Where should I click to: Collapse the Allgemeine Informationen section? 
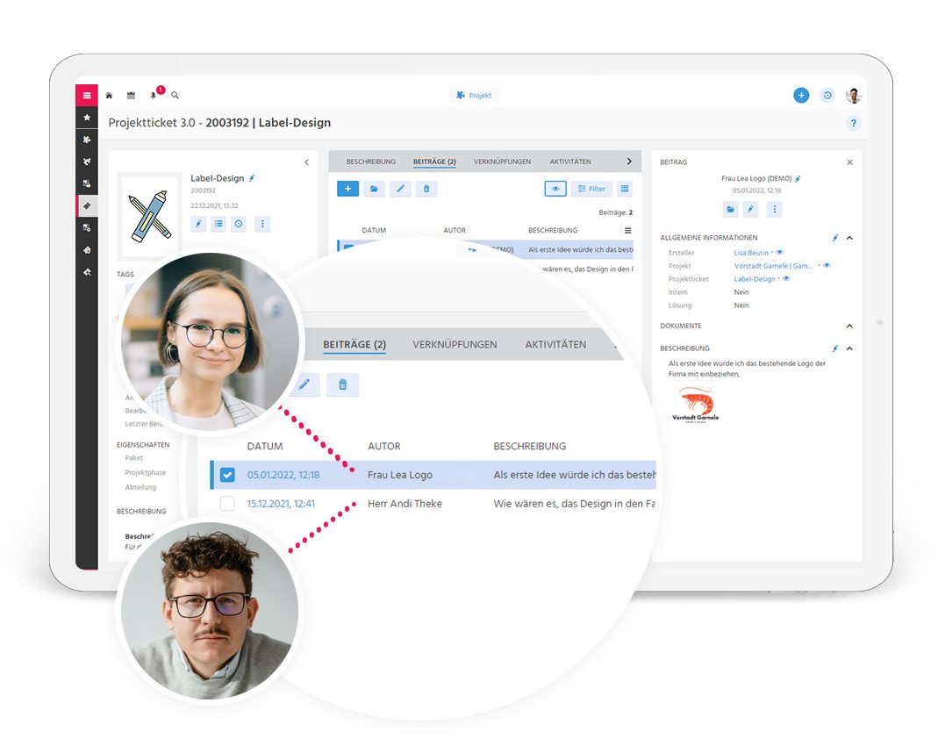(849, 238)
